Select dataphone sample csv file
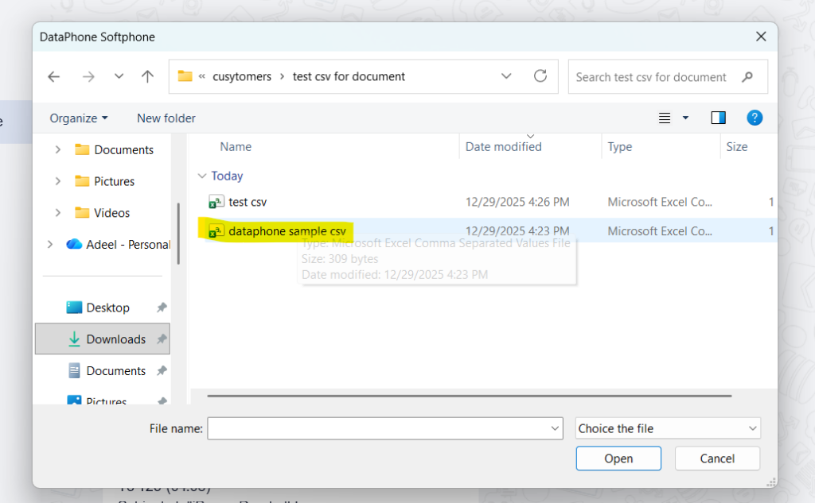 tap(287, 231)
